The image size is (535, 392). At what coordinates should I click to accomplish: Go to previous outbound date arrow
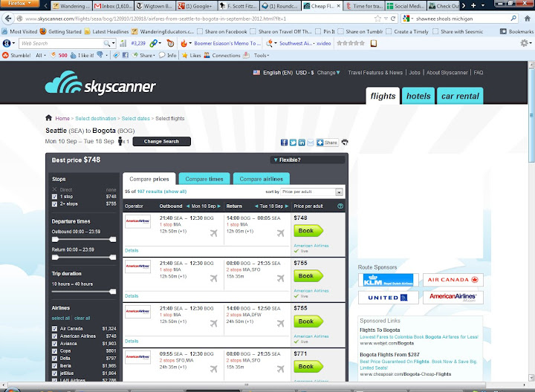pyautogui.click(x=188, y=206)
